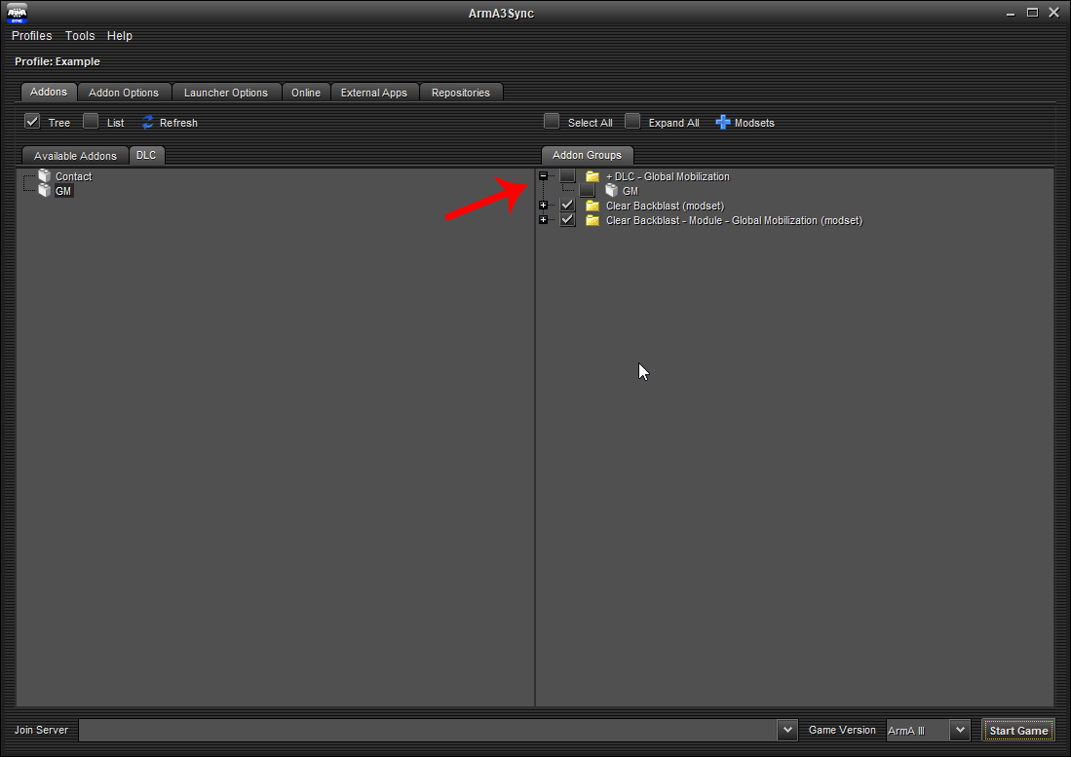Screen dimensions: 1071x757
Task: Click the 'Join Server' label
Action: (41, 730)
